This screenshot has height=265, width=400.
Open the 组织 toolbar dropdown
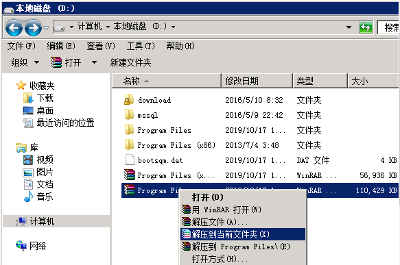25,62
